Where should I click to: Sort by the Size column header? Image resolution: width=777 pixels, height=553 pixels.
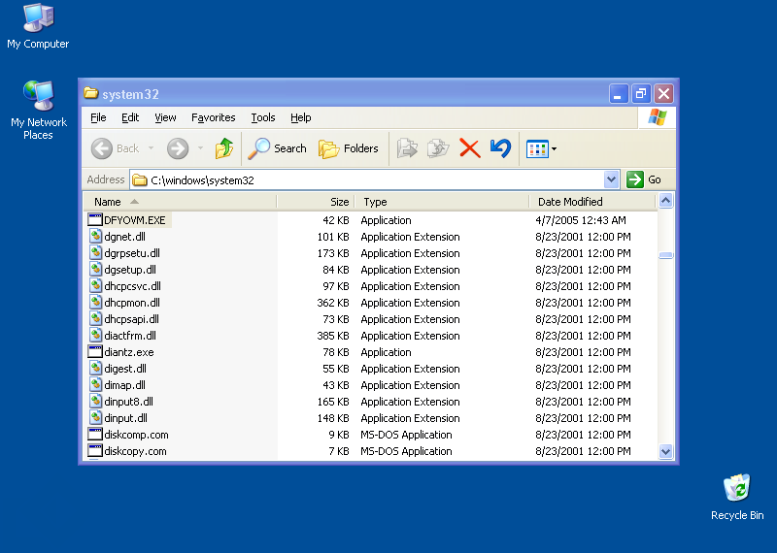[316, 202]
